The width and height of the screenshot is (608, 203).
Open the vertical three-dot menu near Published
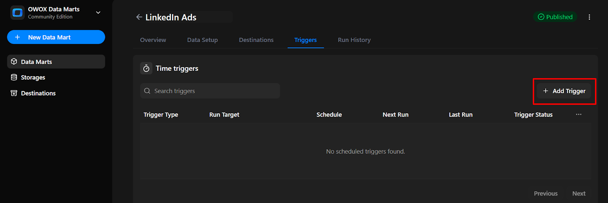point(589,17)
